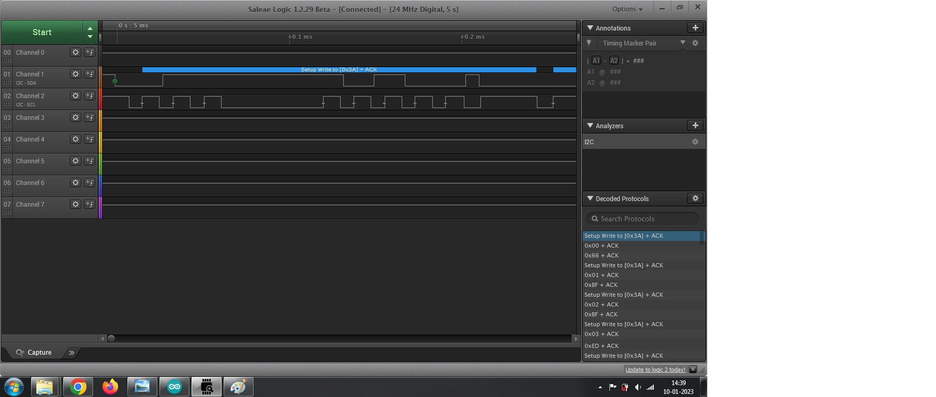936x397 pixels.
Task: Open Timing Marker Pair settings gear
Action: click(x=695, y=43)
